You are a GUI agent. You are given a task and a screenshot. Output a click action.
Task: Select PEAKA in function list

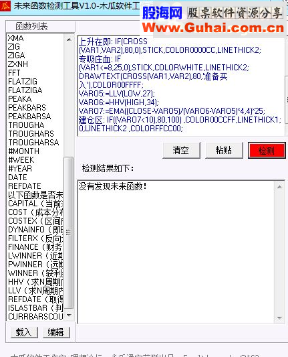point(20,99)
